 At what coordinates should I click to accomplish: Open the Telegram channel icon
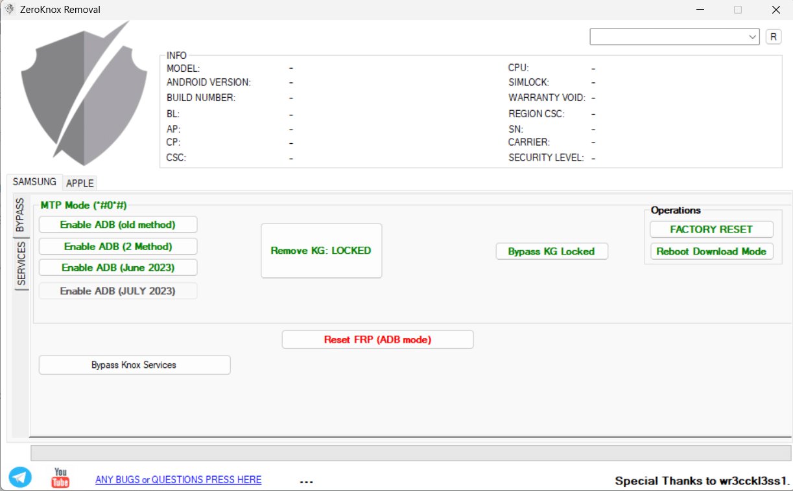20,477
